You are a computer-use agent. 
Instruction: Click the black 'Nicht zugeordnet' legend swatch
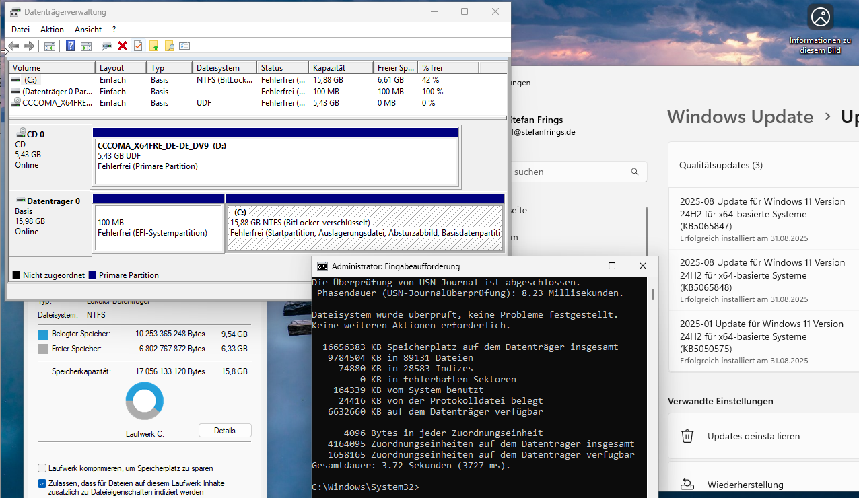coord(16,275)
